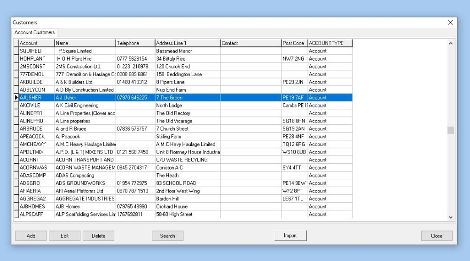Click the Delete button
Screen dimensions: 470x261
tap(98, 236)
